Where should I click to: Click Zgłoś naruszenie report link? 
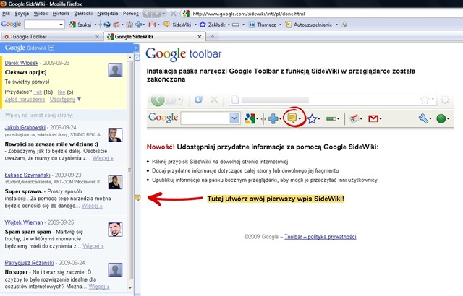[x=25, y=99]
